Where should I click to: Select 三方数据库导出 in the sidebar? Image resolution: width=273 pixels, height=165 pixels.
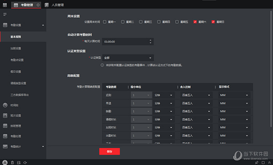click(20, 95)
